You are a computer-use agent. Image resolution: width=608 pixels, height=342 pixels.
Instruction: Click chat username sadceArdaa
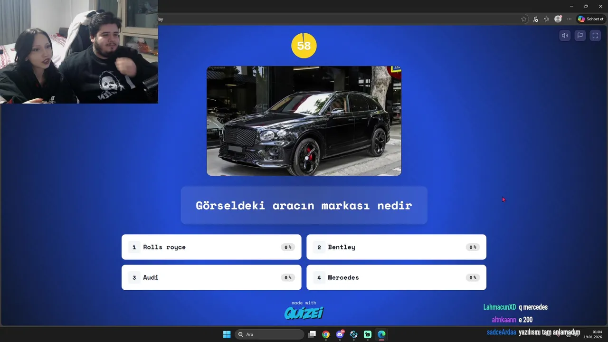pos(501,332)
